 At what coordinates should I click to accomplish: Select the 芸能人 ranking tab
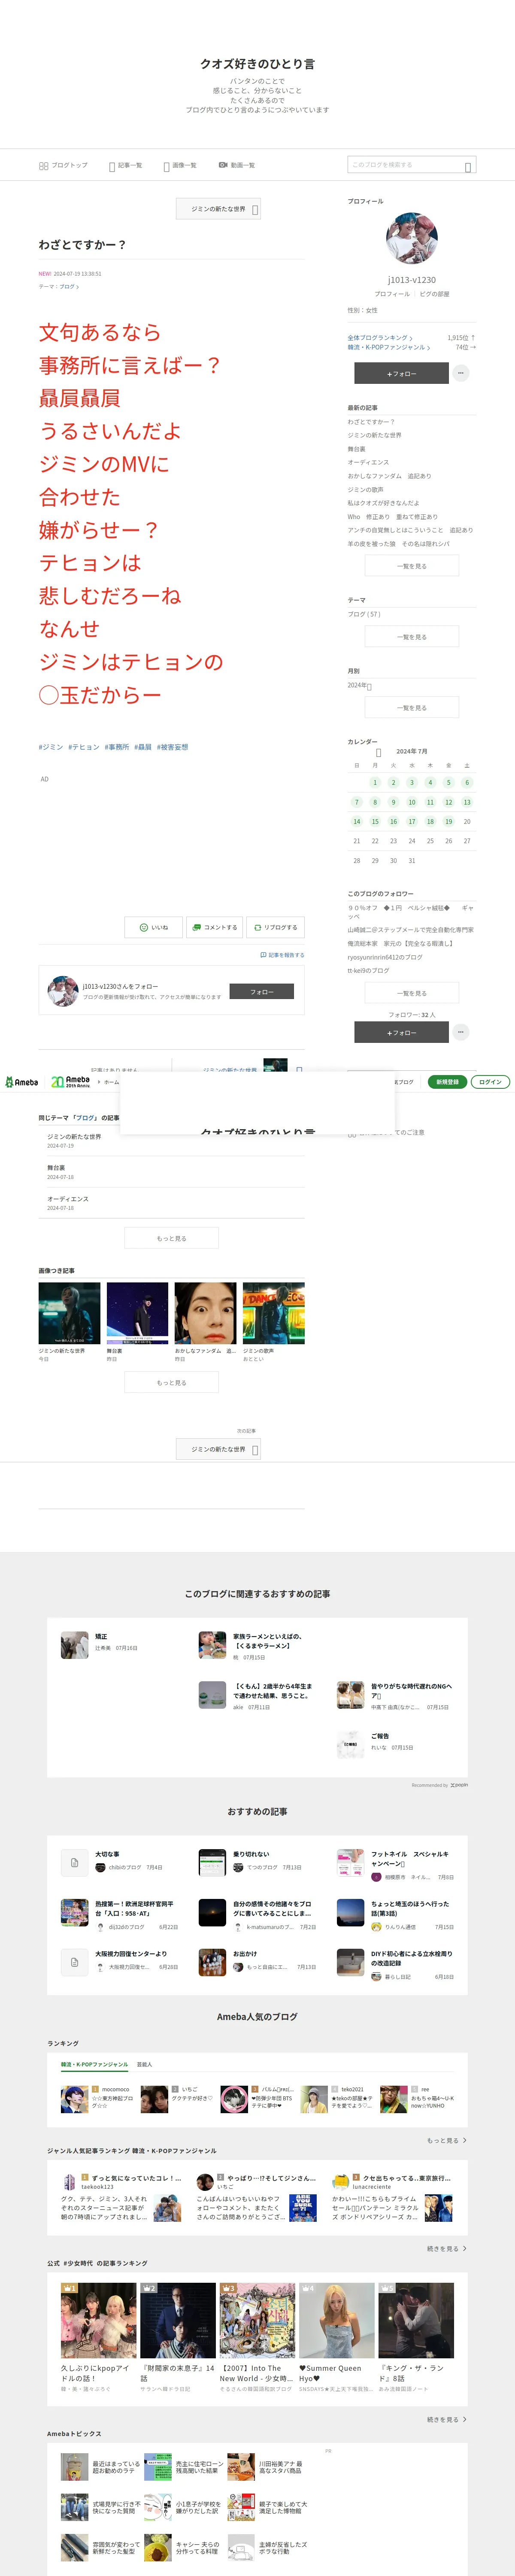tap(144, 2065)
